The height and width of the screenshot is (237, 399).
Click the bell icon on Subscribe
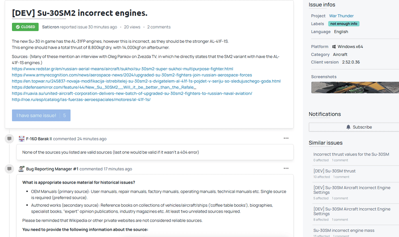coord(348,127)
